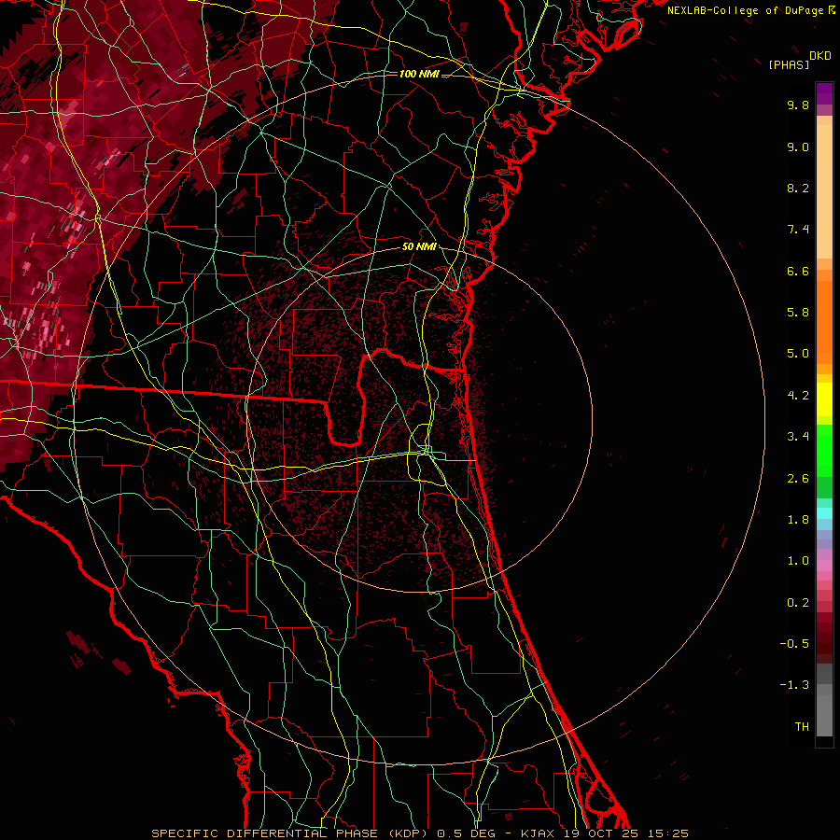Click the bright yellow color bar segment
The width and height of the screenshot is (840, 840).
824,399
